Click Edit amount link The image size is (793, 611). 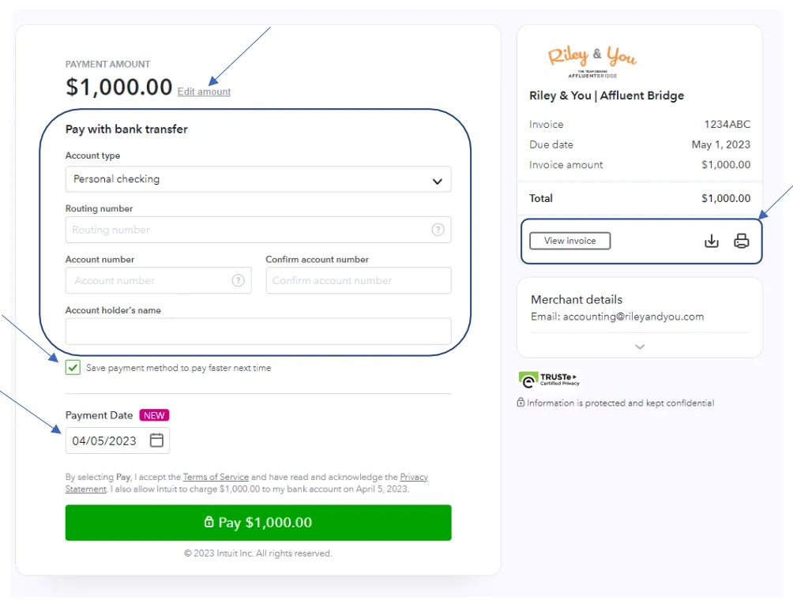pyautogui.click(x=204, y=92)
